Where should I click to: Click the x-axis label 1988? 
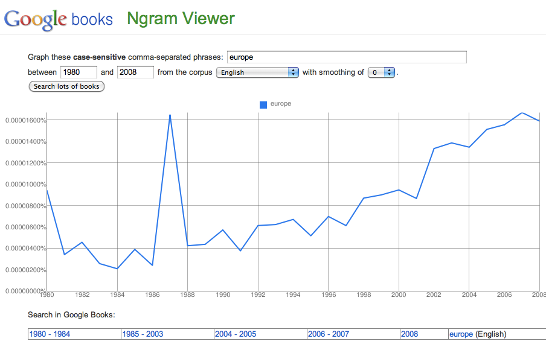click(x=187, y=294)
